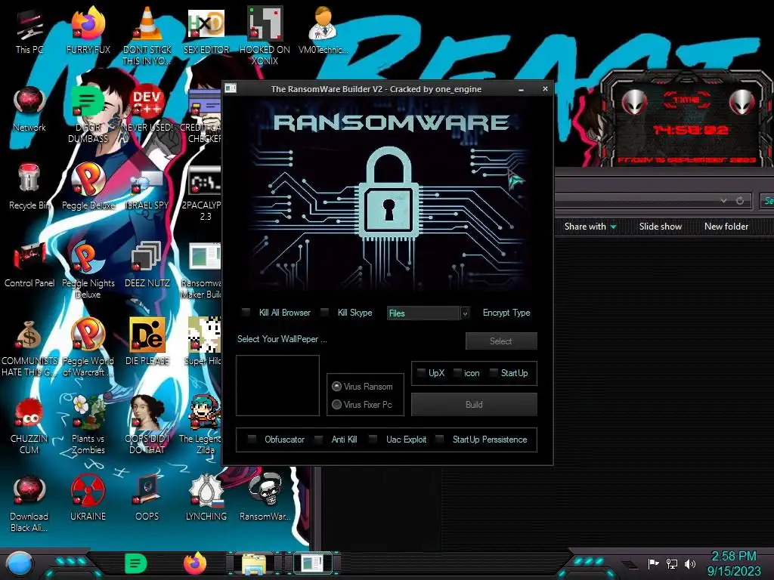Enable the Kill Skype checkbox

(324, 312)
